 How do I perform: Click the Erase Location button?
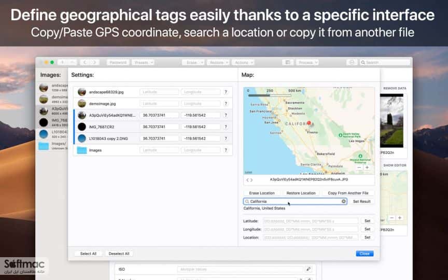[x=262, y=193]
